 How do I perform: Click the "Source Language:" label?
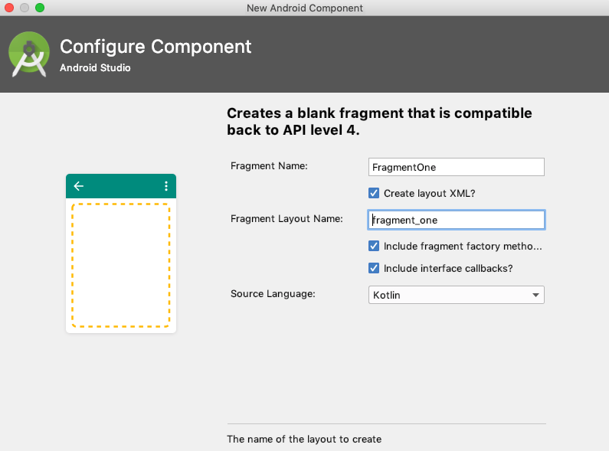(x=273, y=294)
